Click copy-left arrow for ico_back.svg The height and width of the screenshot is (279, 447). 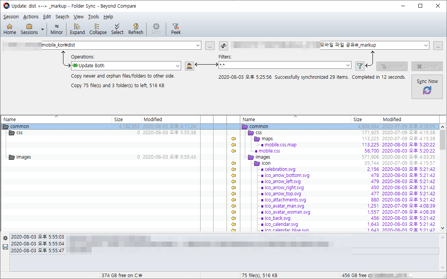click(x=233, y=218)
